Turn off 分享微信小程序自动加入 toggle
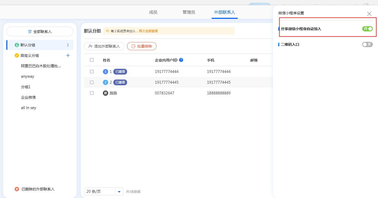Viewport: 378px width, 198px height. (367, 29)
